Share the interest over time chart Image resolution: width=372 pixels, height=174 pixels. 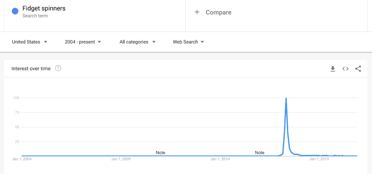[358, 69]
